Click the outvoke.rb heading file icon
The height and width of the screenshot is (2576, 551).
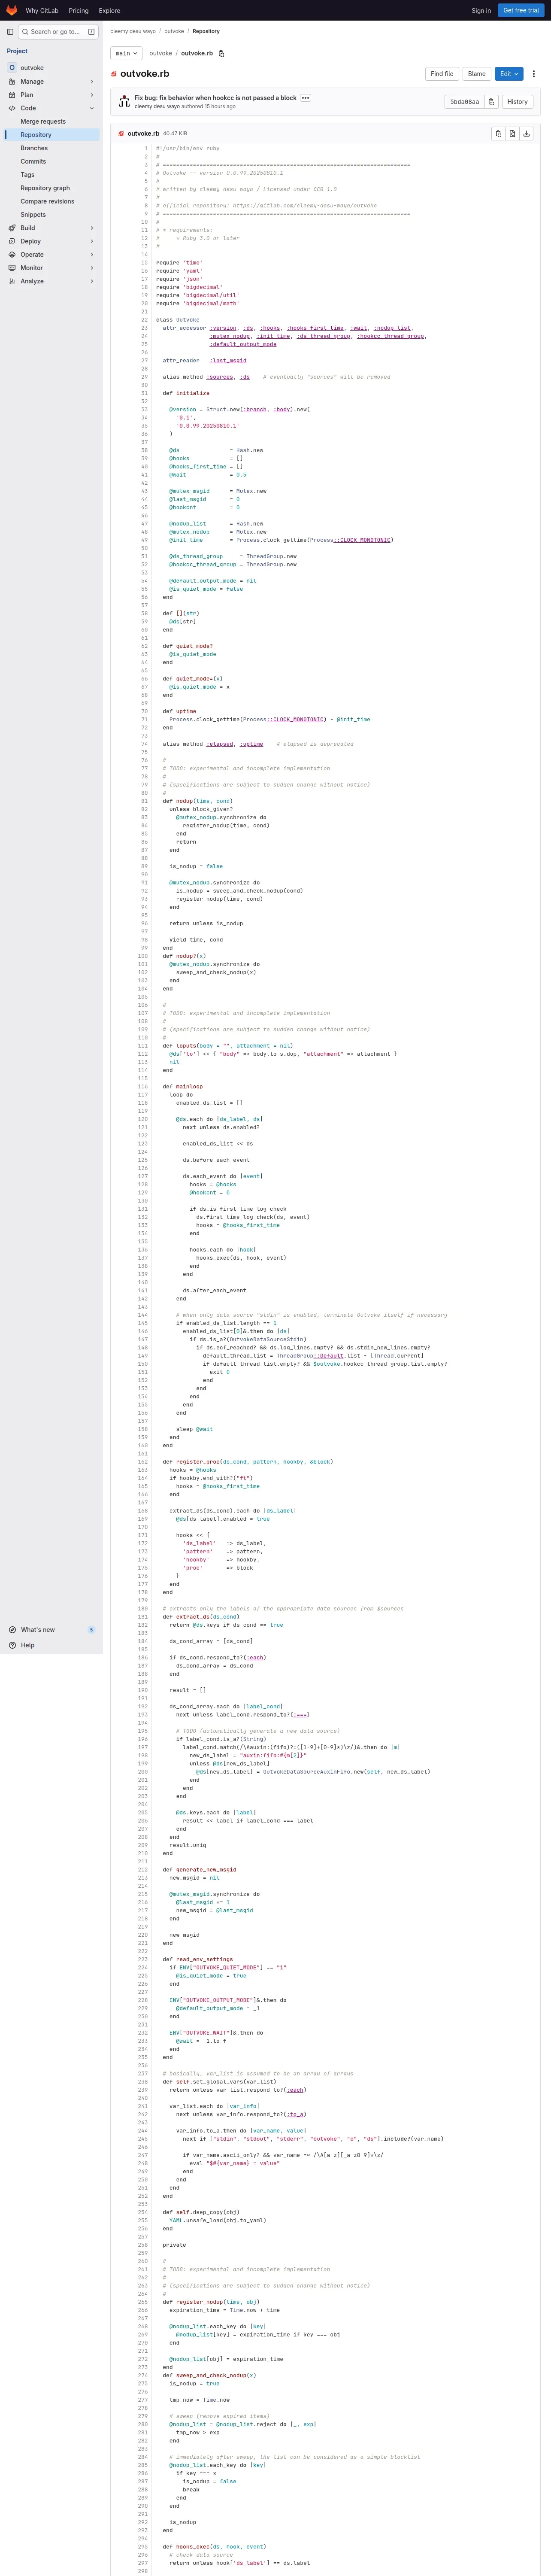(114, 74)
